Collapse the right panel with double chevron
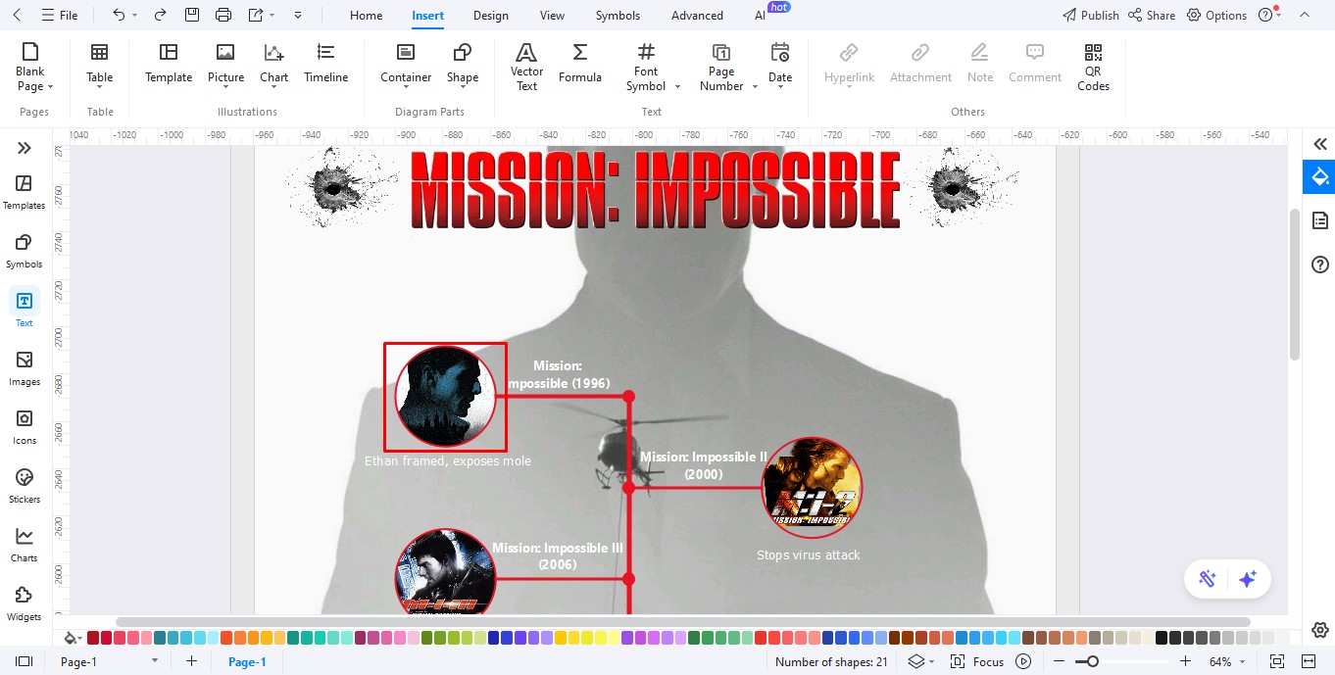The width and height of the screenshot is (1335, 675). tap(1319, 144)
